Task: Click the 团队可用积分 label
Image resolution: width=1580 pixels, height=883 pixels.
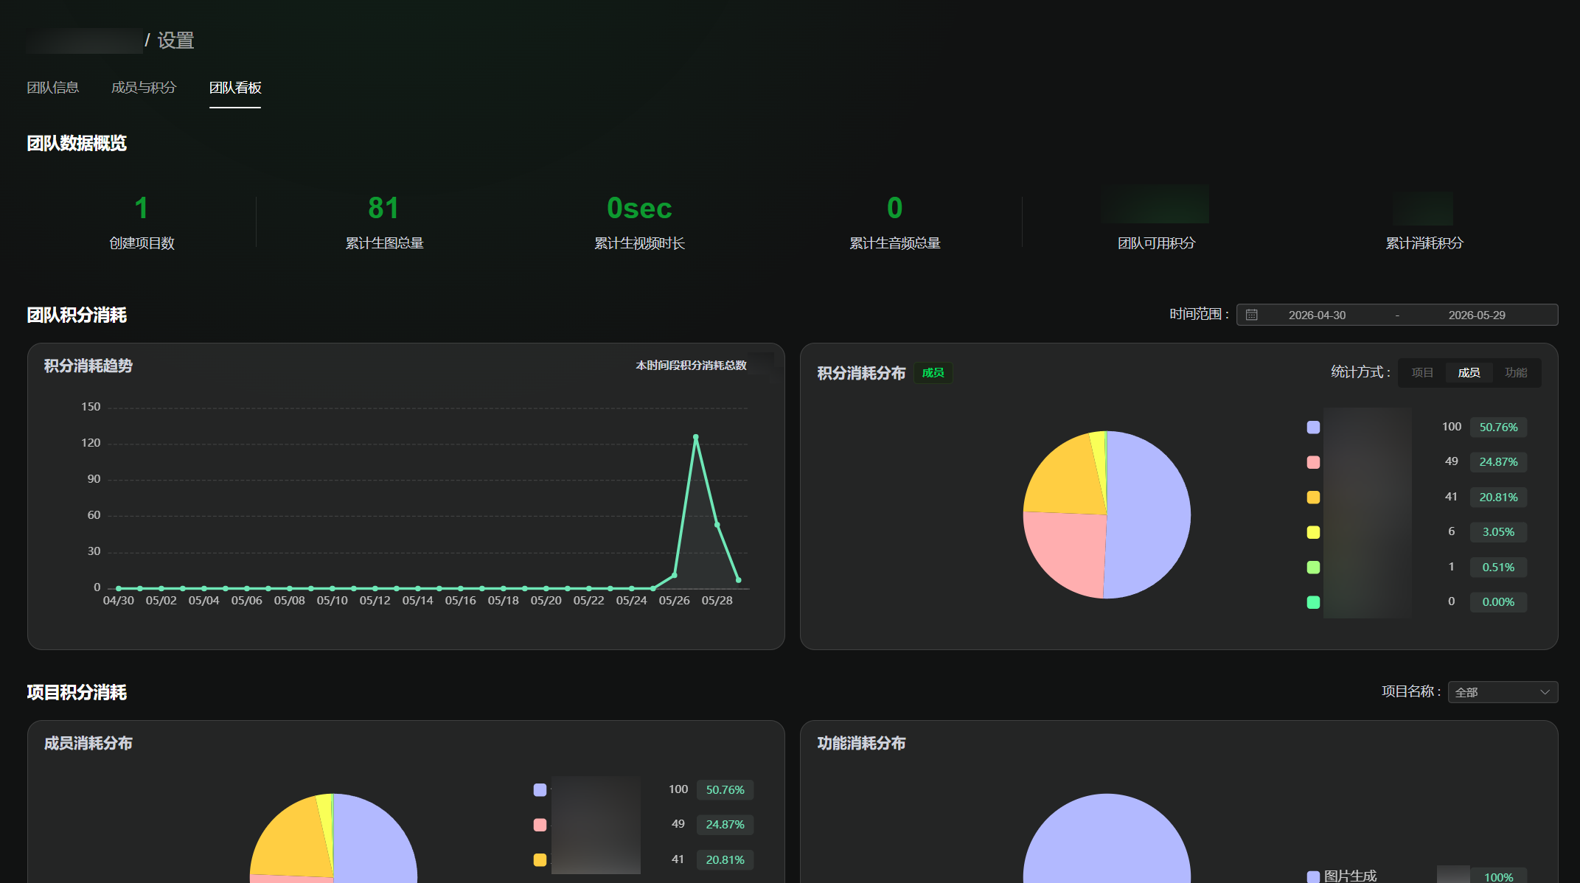Action: [1156, 243]
